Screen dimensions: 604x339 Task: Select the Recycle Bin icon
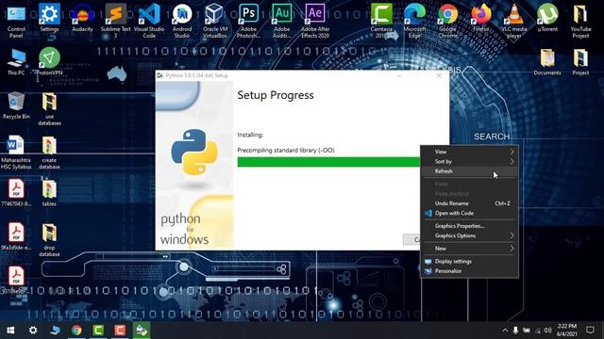coord(16,105)
